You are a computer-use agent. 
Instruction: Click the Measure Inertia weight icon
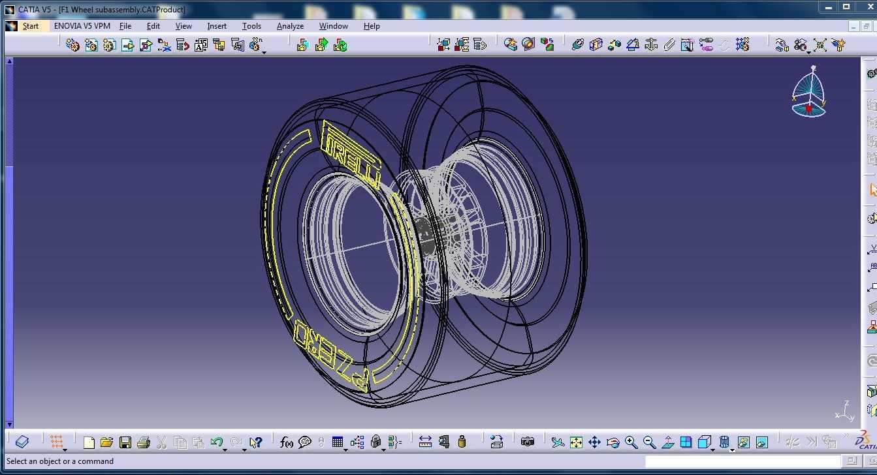462,442
